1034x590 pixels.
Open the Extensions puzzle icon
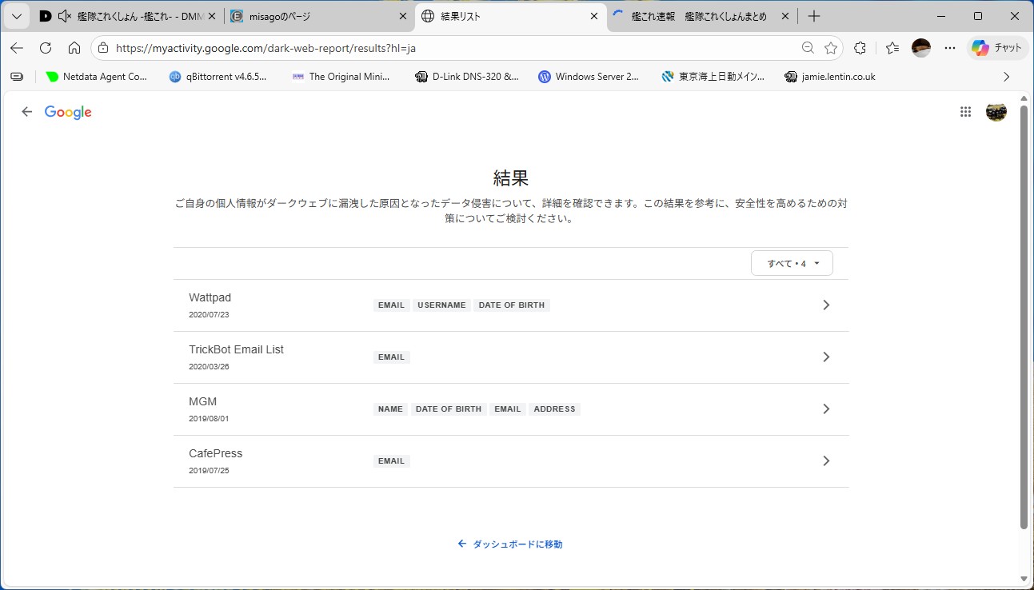pyautogui.click(x=860, y=48)
